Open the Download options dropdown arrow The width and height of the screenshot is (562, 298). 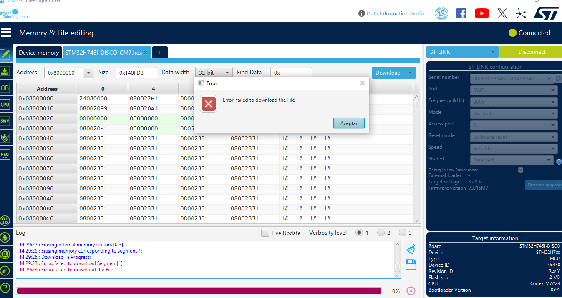click(410, 72)
